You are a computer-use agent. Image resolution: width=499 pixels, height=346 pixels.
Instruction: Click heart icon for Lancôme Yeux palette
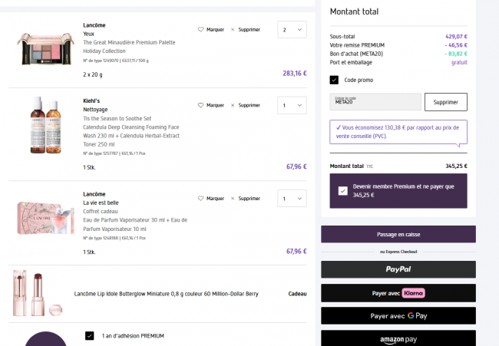(x=200, y=30)
